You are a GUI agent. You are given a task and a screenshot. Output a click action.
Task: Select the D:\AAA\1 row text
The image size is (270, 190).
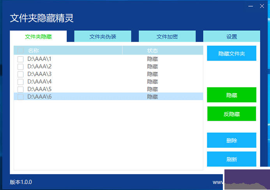tap(39, 59)
